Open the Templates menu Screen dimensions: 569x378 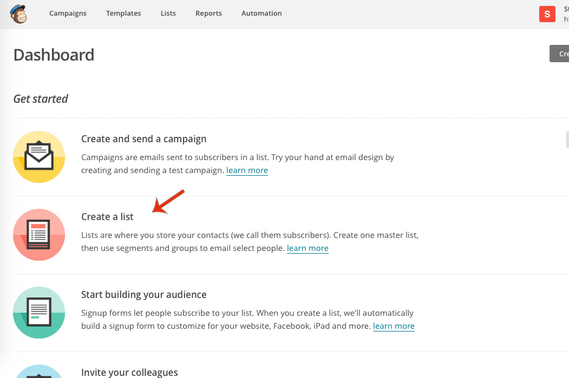click(x=123, y=14)
